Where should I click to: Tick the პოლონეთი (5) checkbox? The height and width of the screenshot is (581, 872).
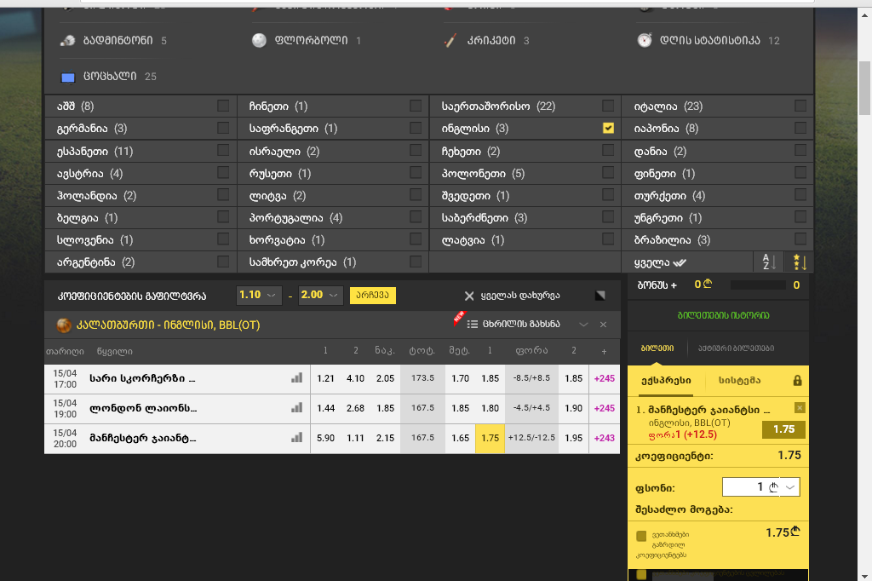click(x=608, y=173)
